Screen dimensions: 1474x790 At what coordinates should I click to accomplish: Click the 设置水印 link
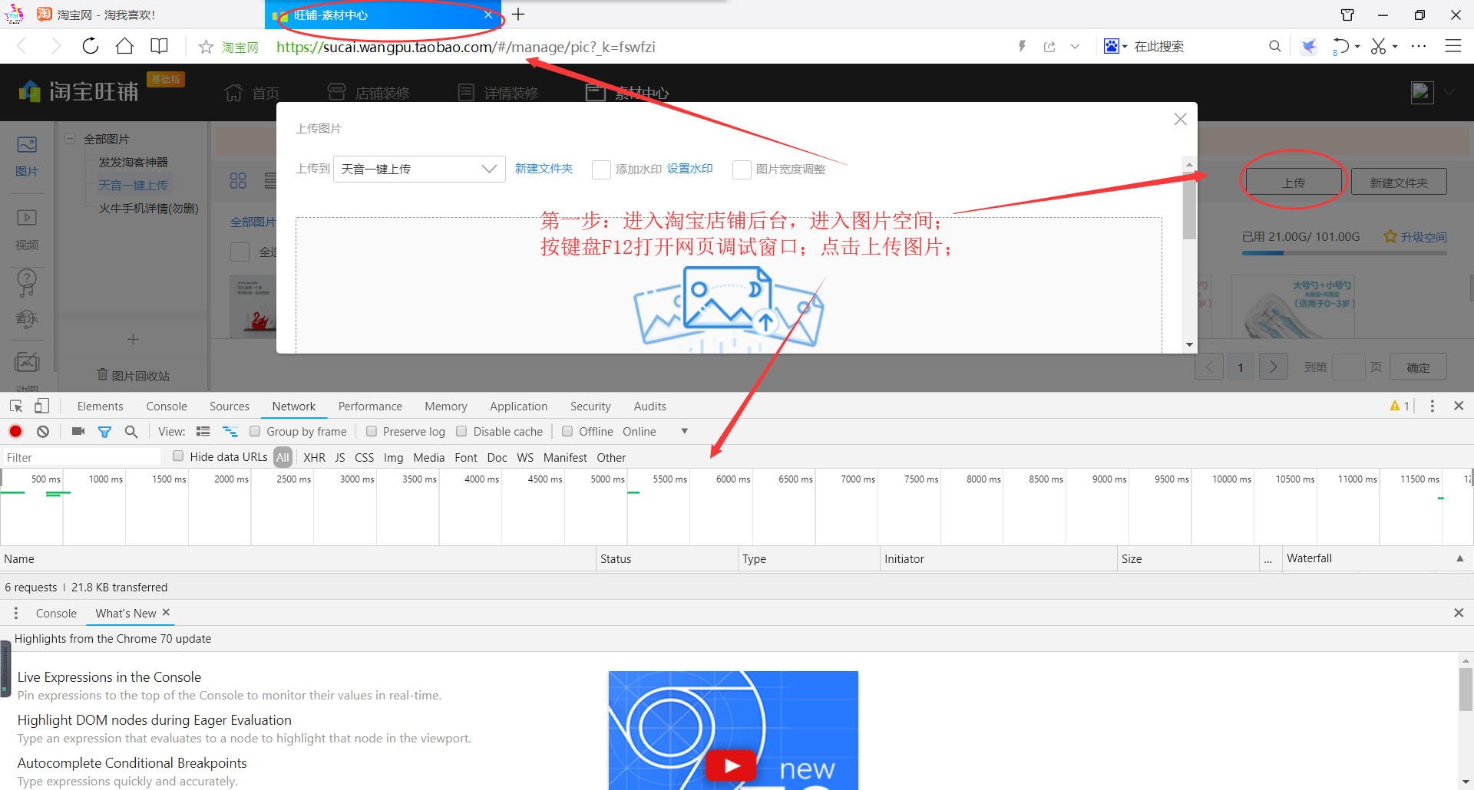[689, 169]
